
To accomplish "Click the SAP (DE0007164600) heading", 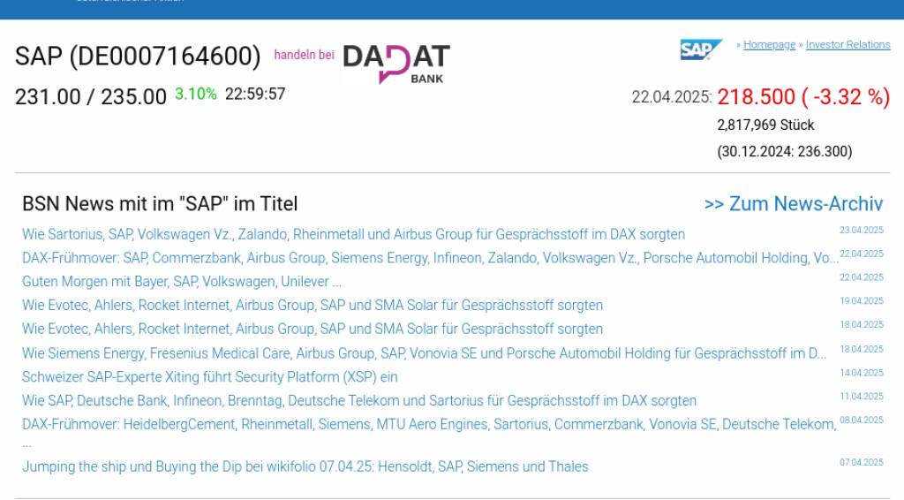I will (x=138, y=57).
